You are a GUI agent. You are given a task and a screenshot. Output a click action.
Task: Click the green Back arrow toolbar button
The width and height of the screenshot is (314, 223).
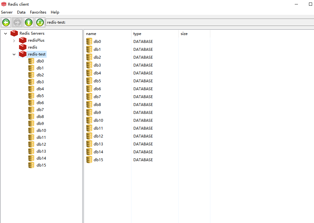click(6, 22)
